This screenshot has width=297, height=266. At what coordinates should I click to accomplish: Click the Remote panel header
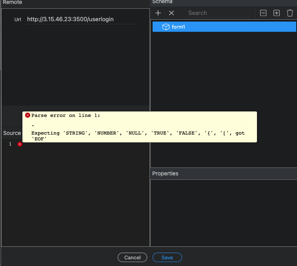[13, 2]
